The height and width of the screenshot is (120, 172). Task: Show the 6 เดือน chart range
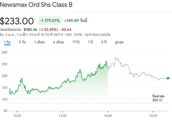click(58, 42)
